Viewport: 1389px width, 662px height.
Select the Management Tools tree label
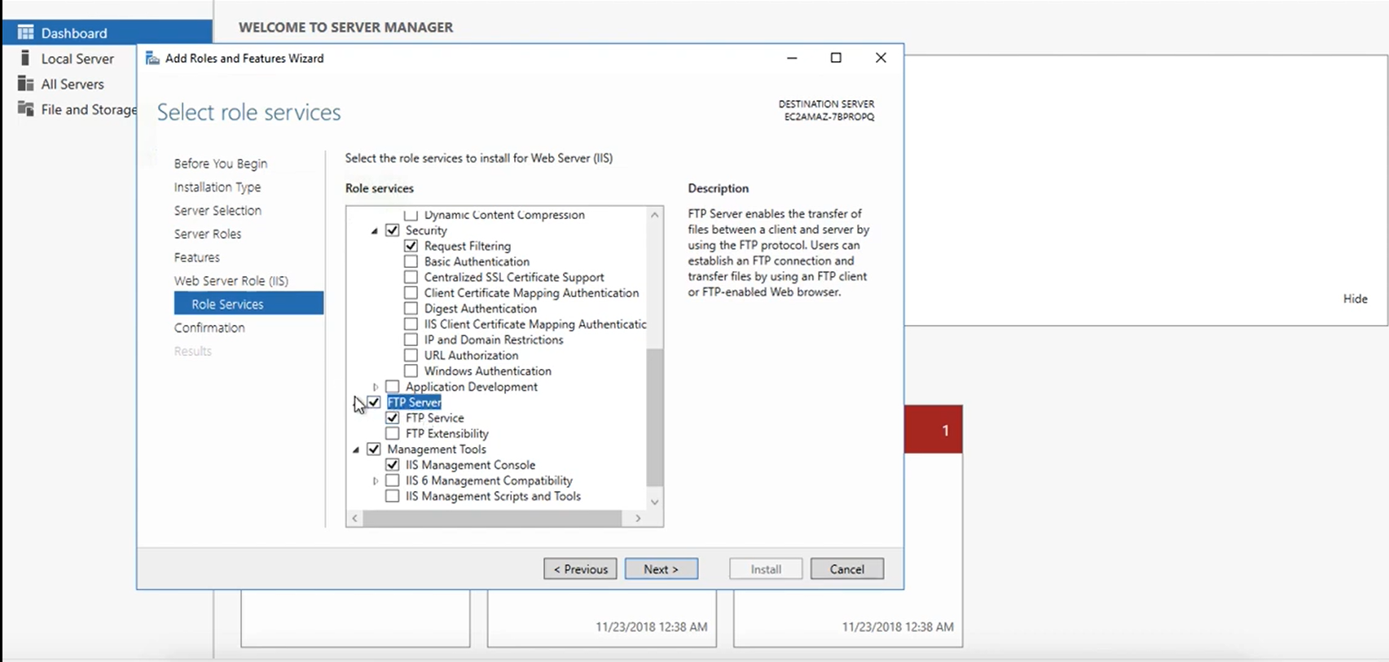(x=437, y=449)
